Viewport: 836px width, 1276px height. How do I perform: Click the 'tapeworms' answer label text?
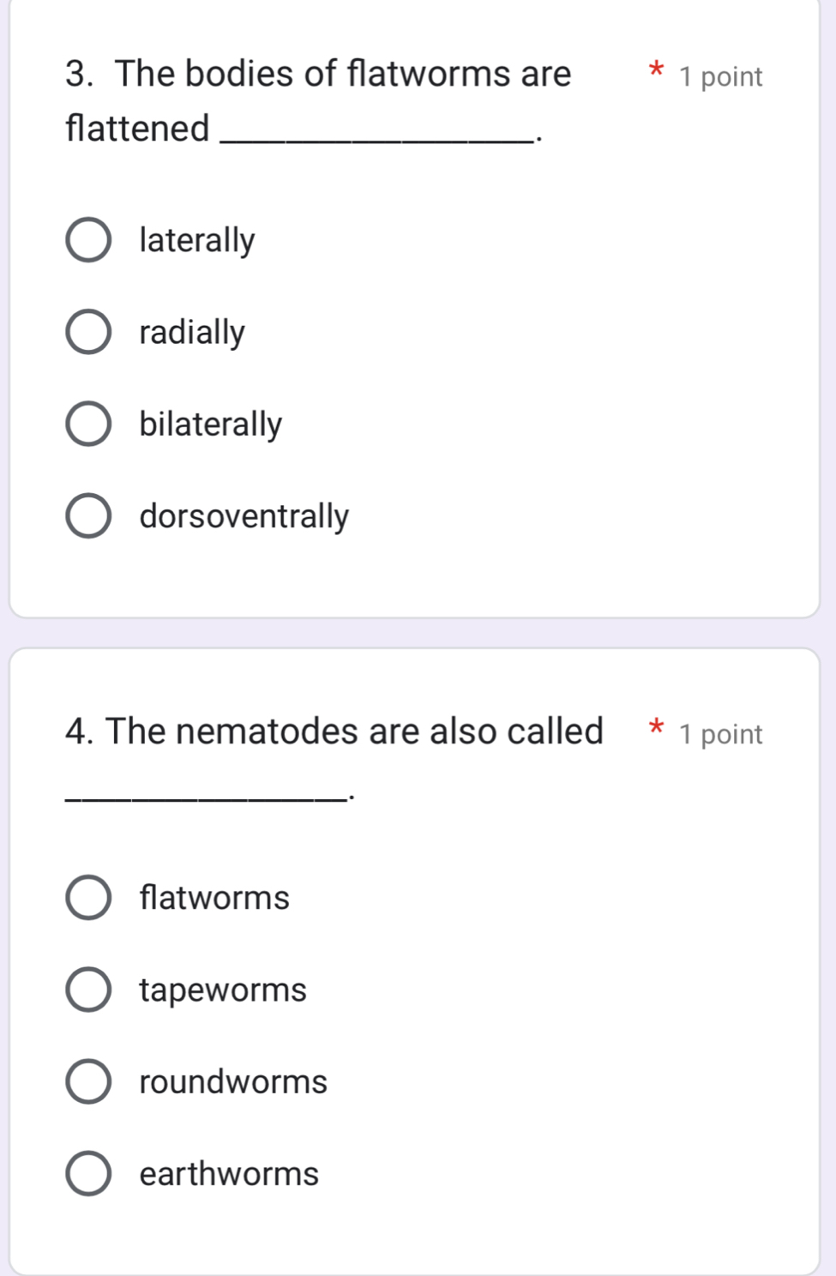click(223, 990)
